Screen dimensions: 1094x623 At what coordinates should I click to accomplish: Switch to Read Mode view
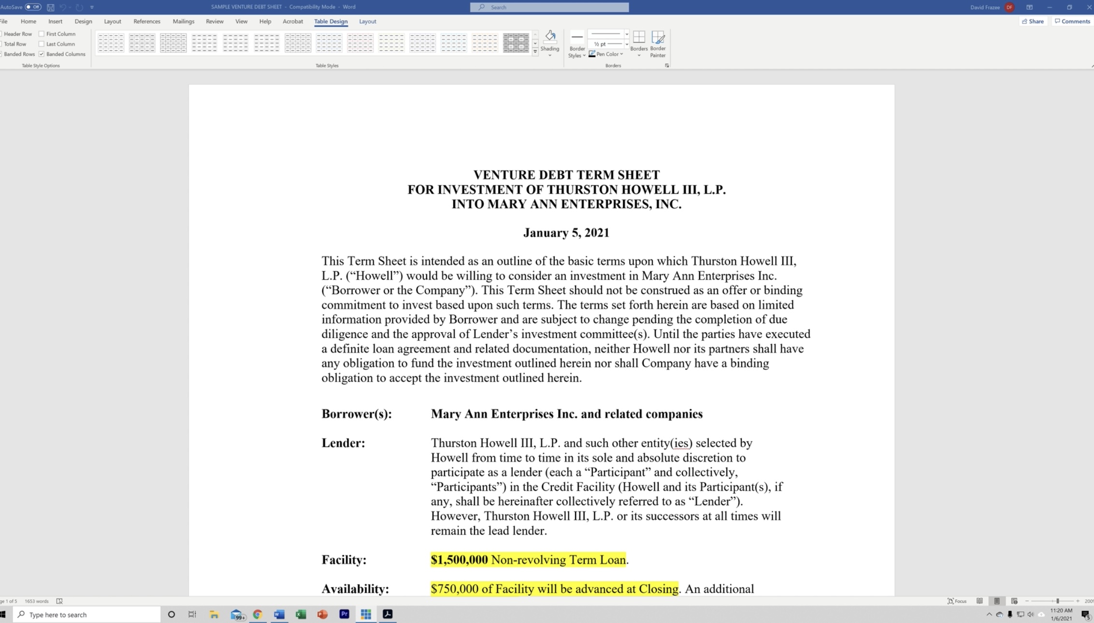point(979,601)
